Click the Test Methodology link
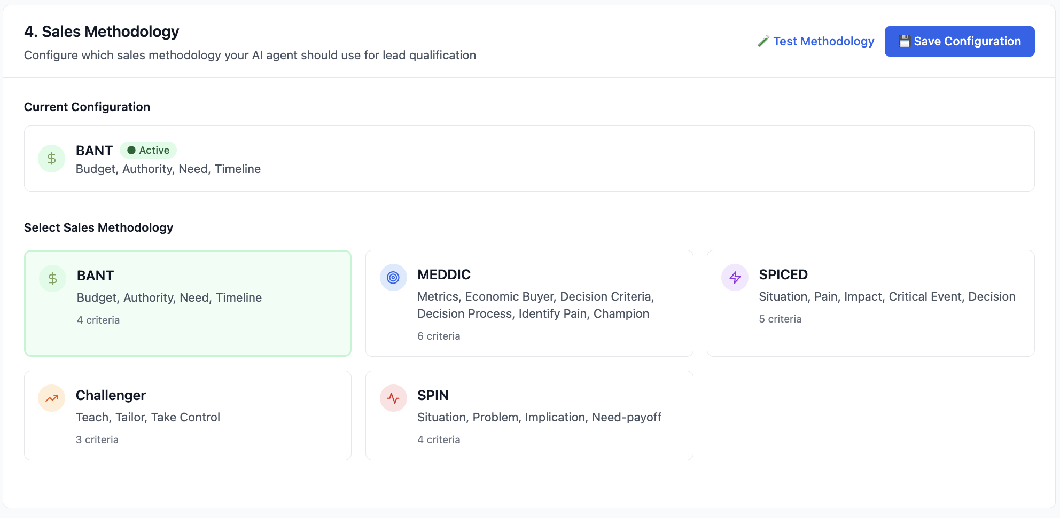This screenshot has height=518, width=1060. (x=823, y=42)
